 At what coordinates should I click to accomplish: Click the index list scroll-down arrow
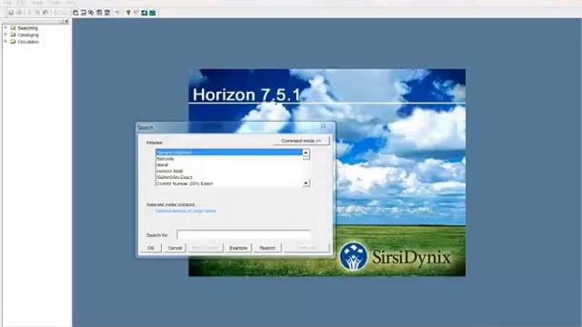(306, 183)
